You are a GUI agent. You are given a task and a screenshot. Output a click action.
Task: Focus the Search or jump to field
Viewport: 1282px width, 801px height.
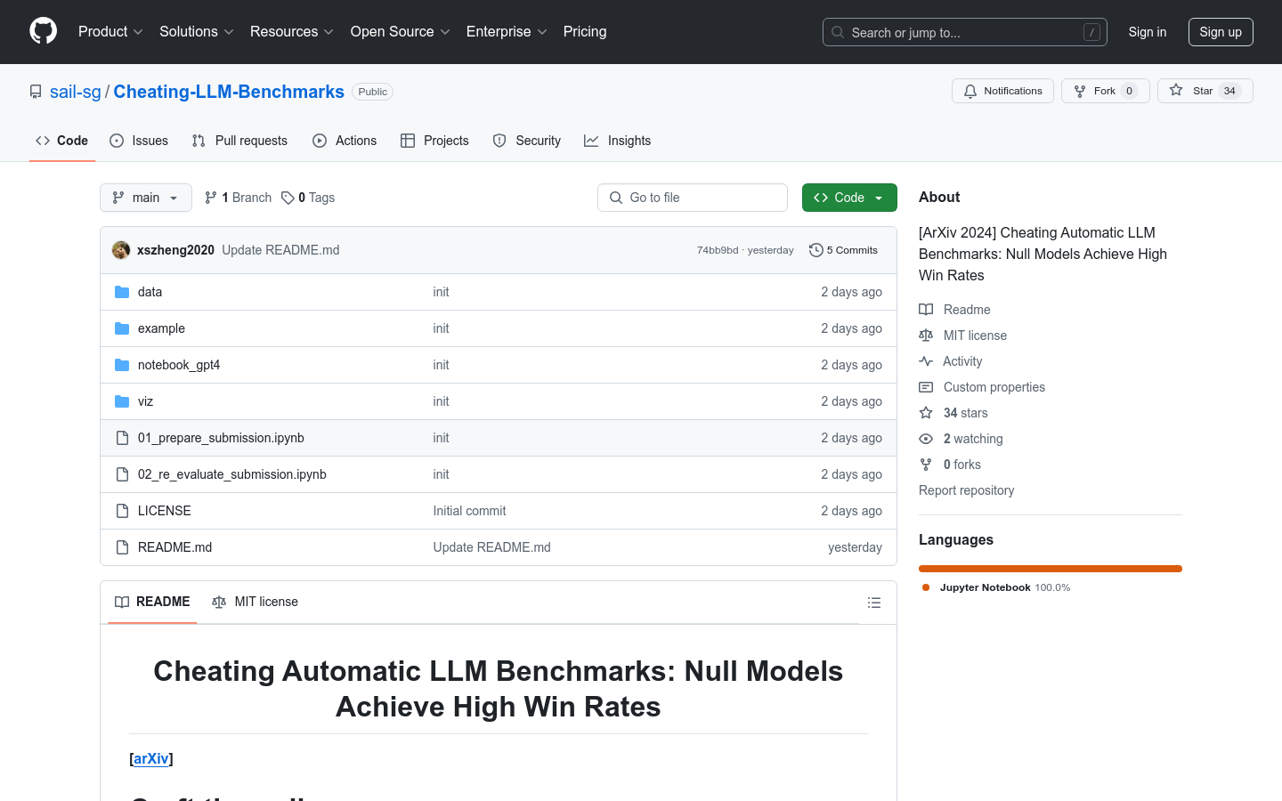click(965, 32)
